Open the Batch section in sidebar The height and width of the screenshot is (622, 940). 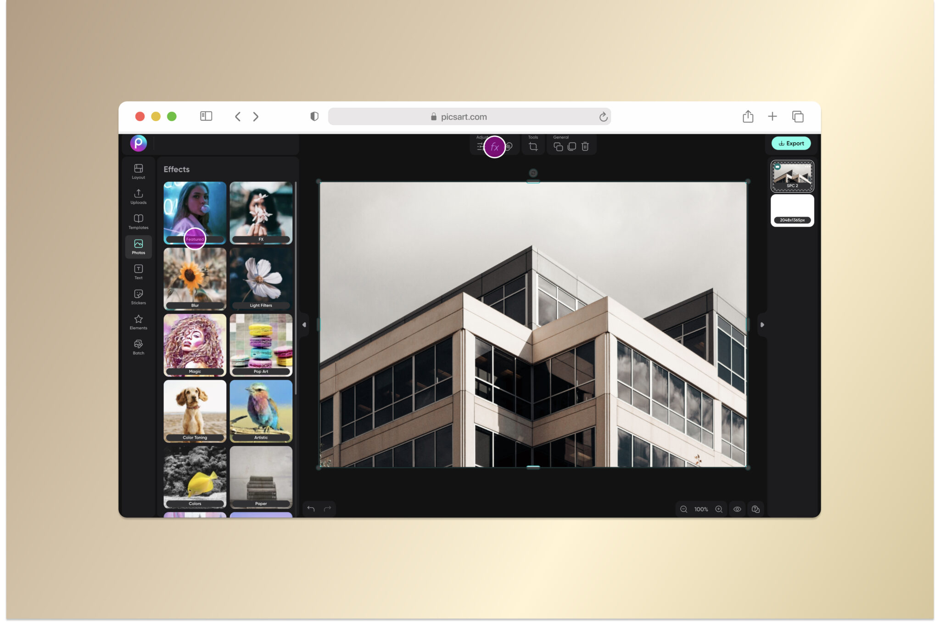click(x=138, y=346)
